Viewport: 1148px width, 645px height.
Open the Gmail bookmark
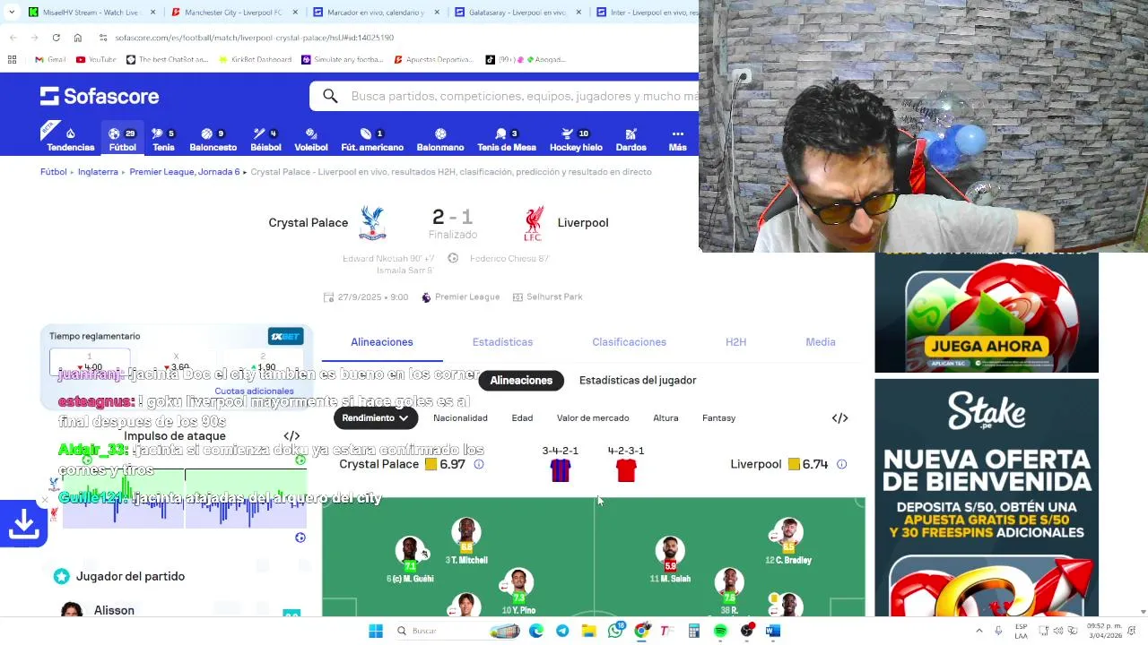[50, 60]
